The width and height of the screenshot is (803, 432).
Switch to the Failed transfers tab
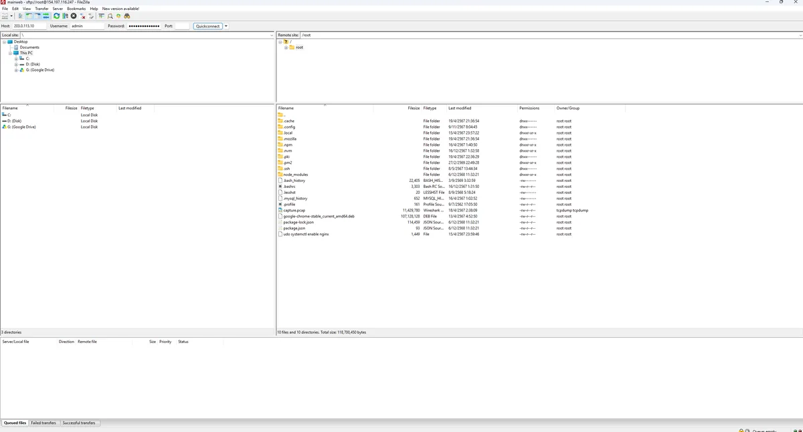(x=43, y=423)
